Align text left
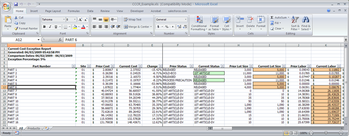The height and width of the screenshot is (136, 349). tap(95, 27)
